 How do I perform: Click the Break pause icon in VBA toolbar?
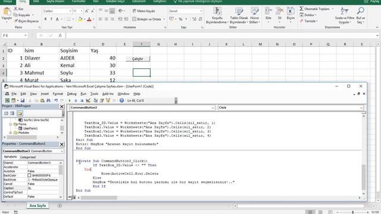click(76, 100)
